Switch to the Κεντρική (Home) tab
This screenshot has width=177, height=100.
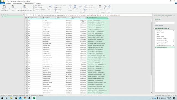(9, 3)
